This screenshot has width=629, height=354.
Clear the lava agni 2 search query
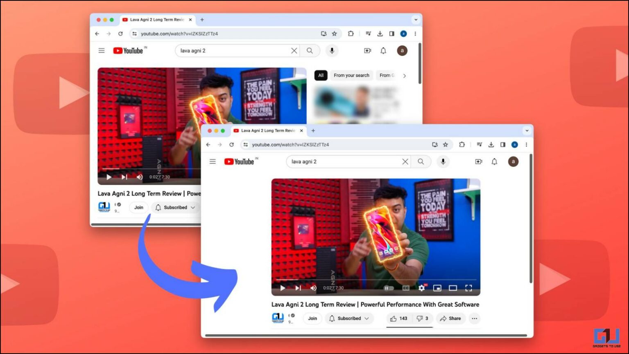coord(405,161)
